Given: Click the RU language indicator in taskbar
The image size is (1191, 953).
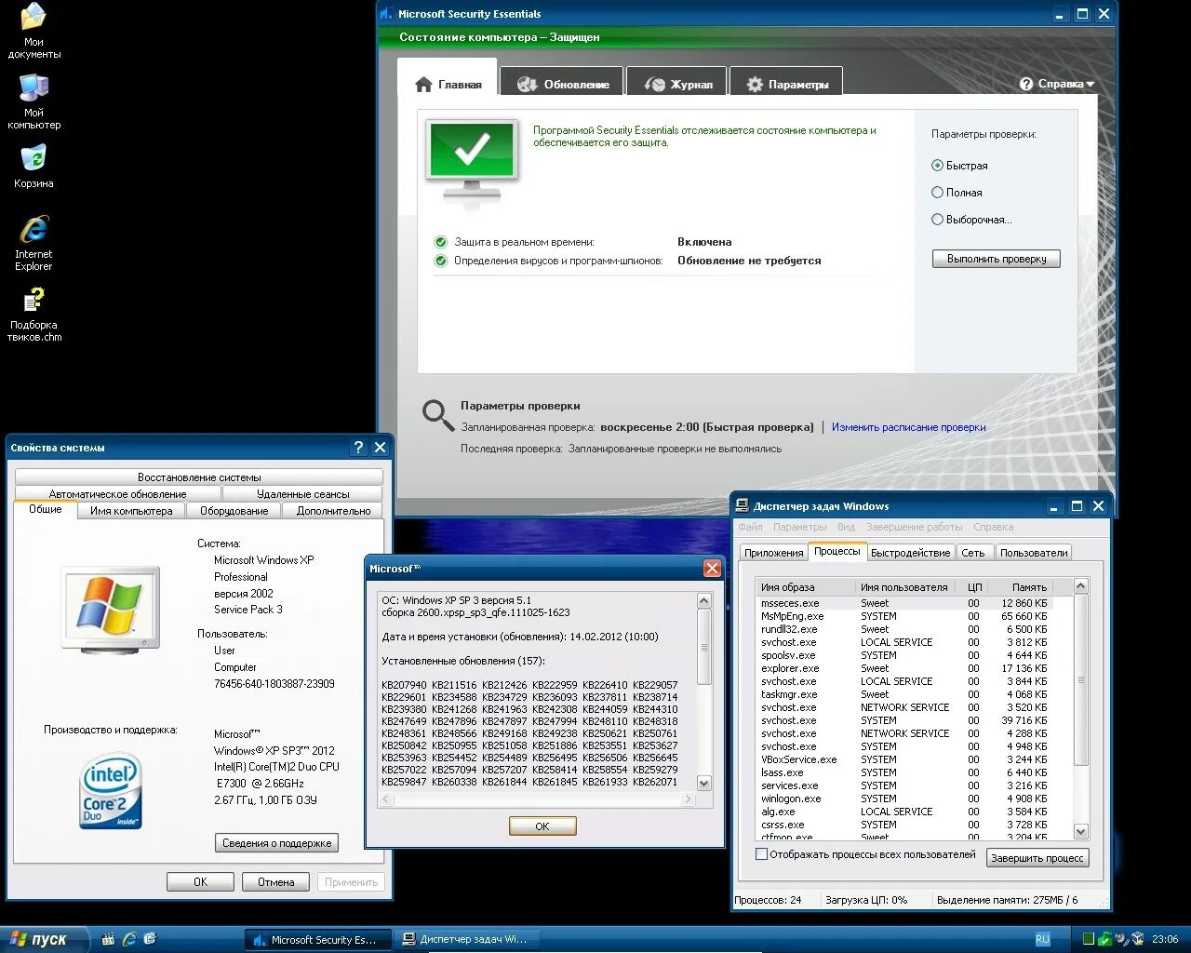Looking at the screenshot, I should (x=1043, y=939).
